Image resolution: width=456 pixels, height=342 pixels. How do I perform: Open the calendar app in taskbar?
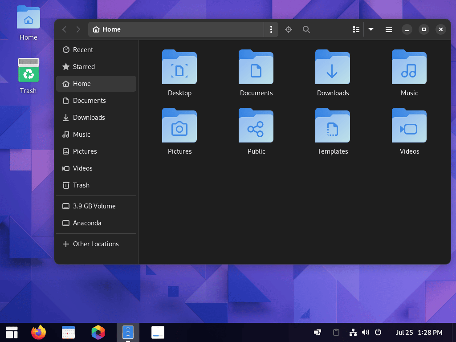click(68, 332)
